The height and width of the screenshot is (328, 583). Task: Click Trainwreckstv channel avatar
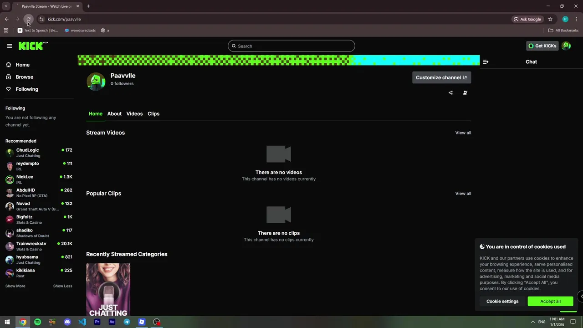click(x=10, y=246)
